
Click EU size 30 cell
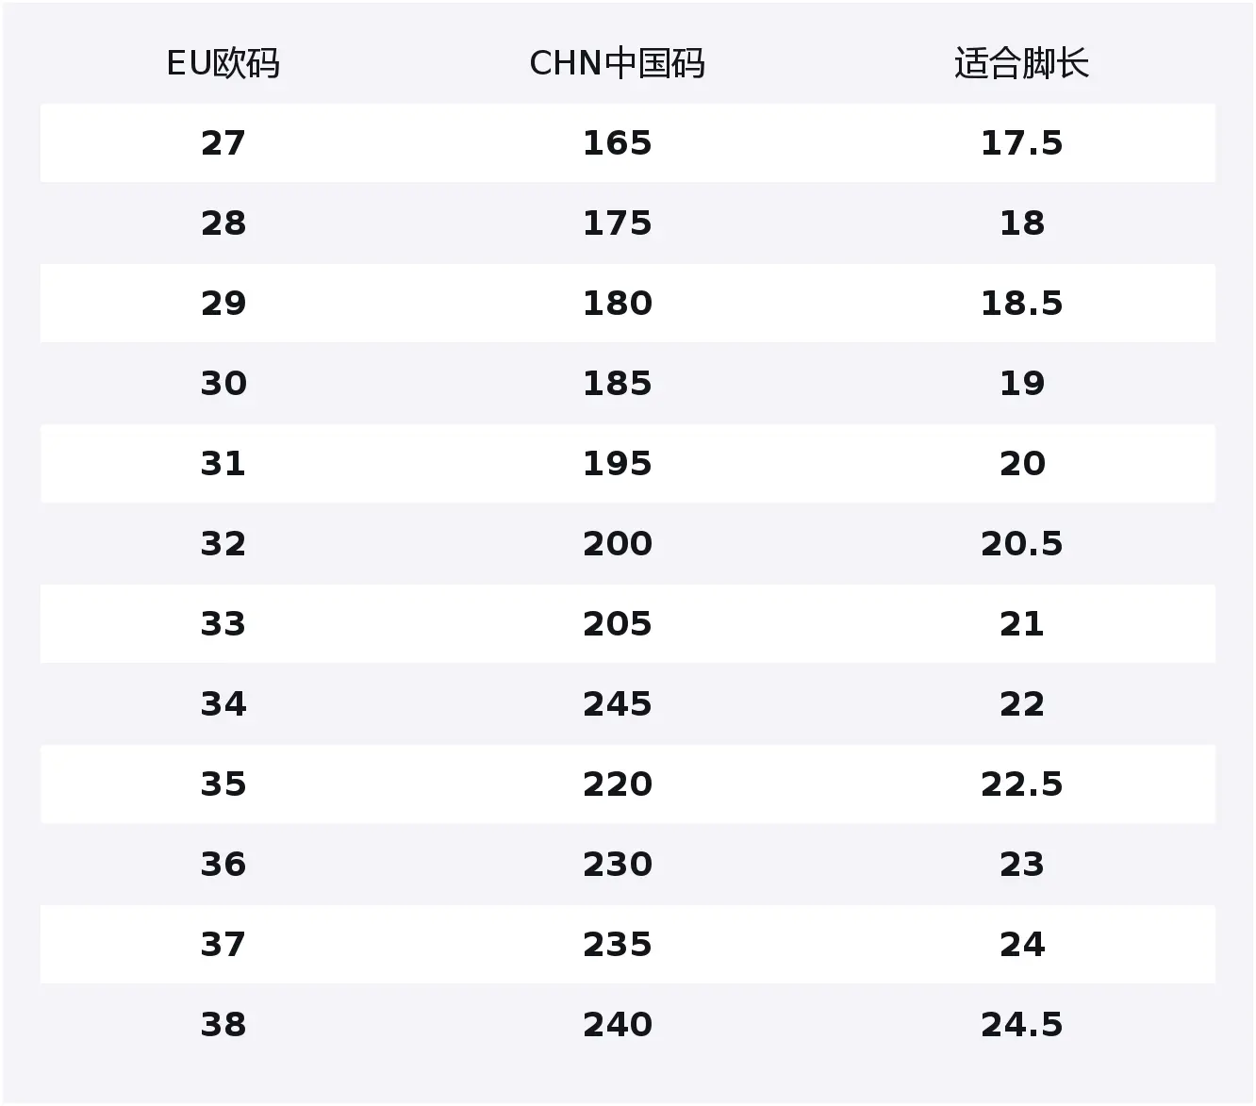[x=223, y=384]
